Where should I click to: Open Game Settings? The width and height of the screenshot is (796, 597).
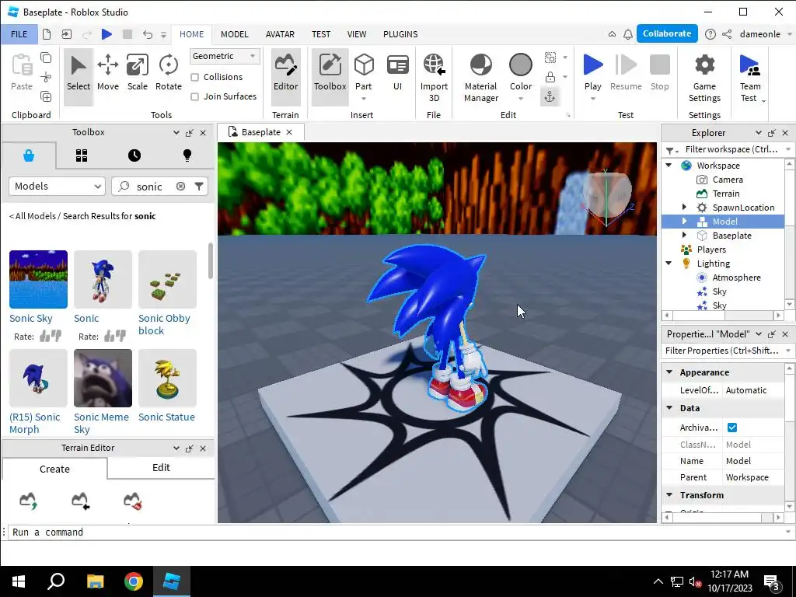[x=704, y=79]
